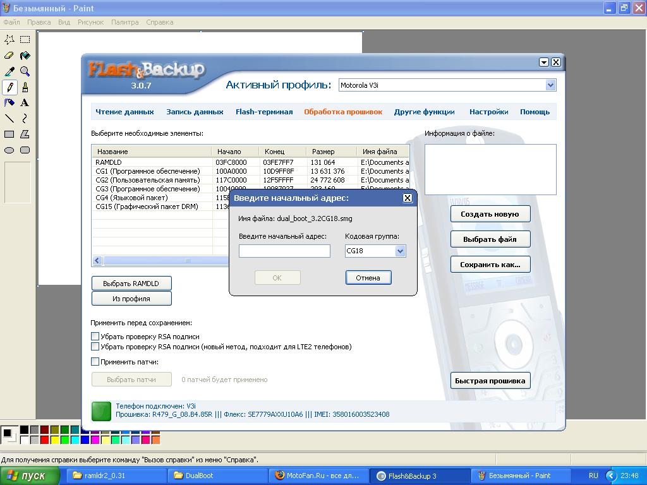Click the Pencil tool in Paint
The height and width of the screenshot is (485, 647).
coord(9,87)
